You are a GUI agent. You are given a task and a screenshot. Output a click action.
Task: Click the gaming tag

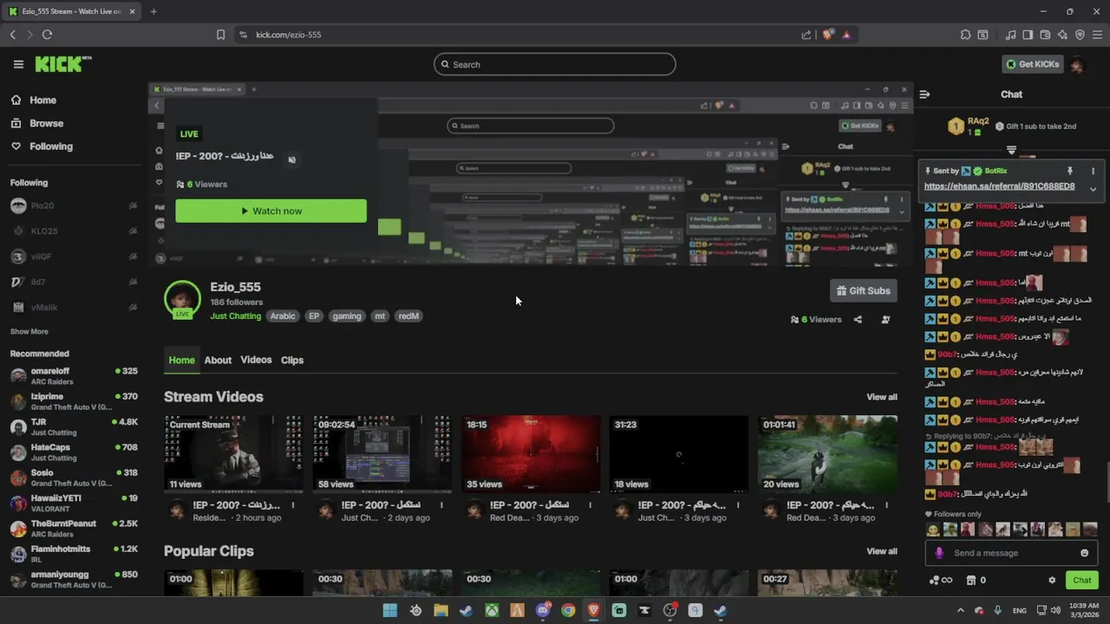[346, 316]
